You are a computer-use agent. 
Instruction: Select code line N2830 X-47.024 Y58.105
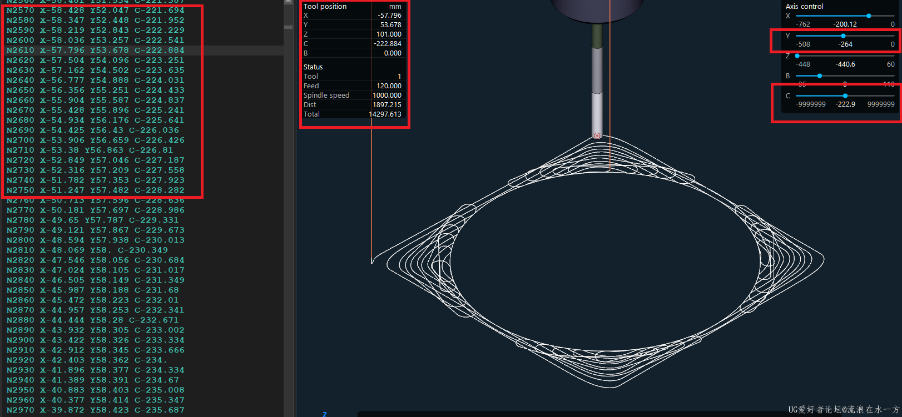(x=95, y=270)
